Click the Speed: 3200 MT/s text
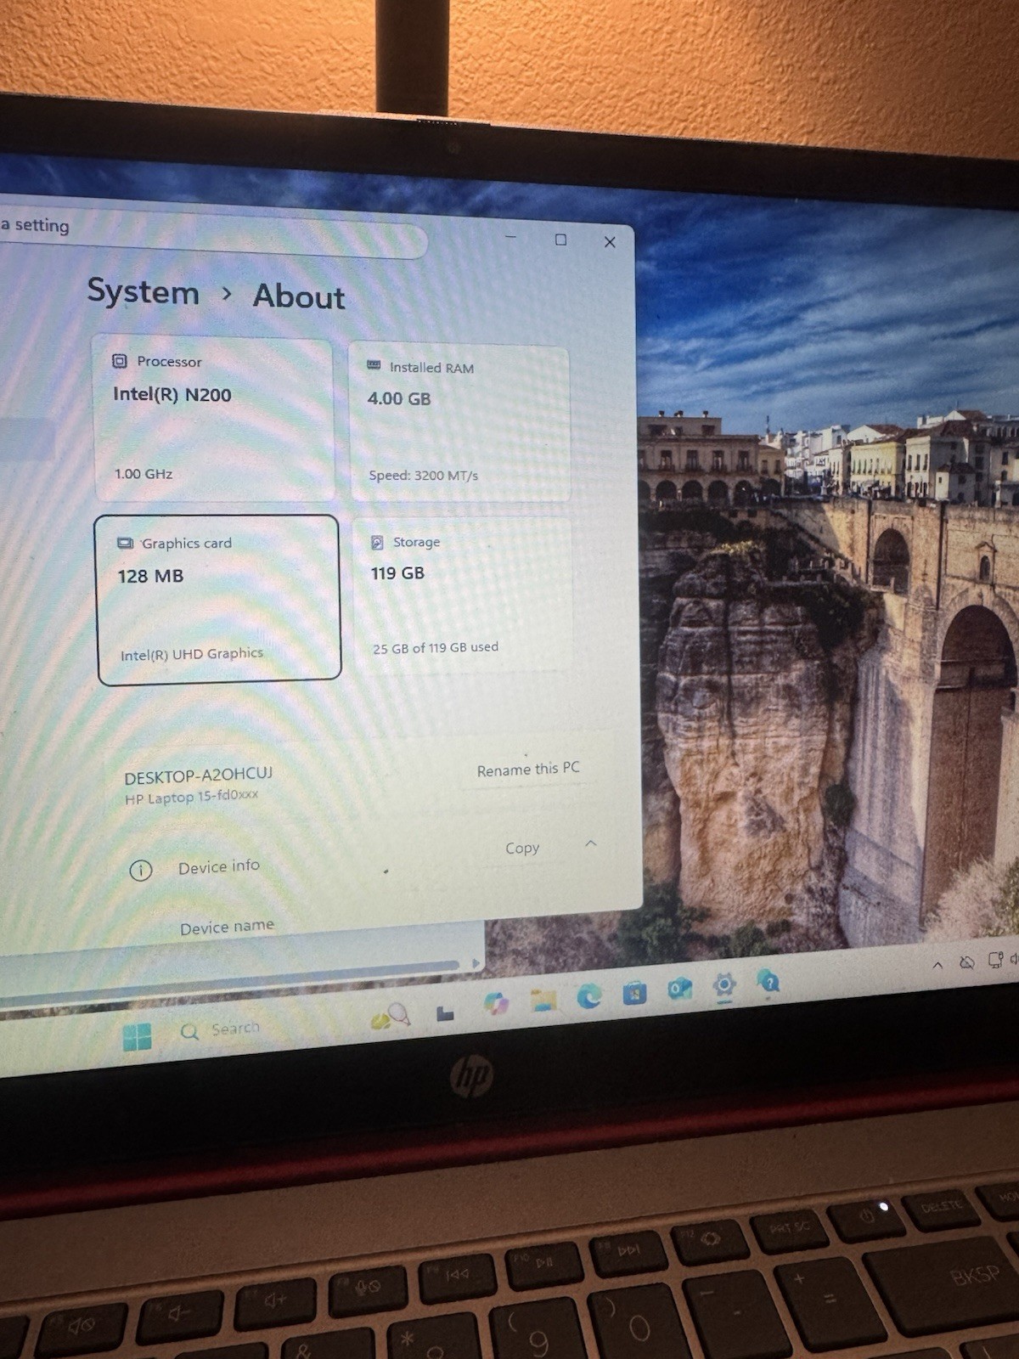 point(424,476)
